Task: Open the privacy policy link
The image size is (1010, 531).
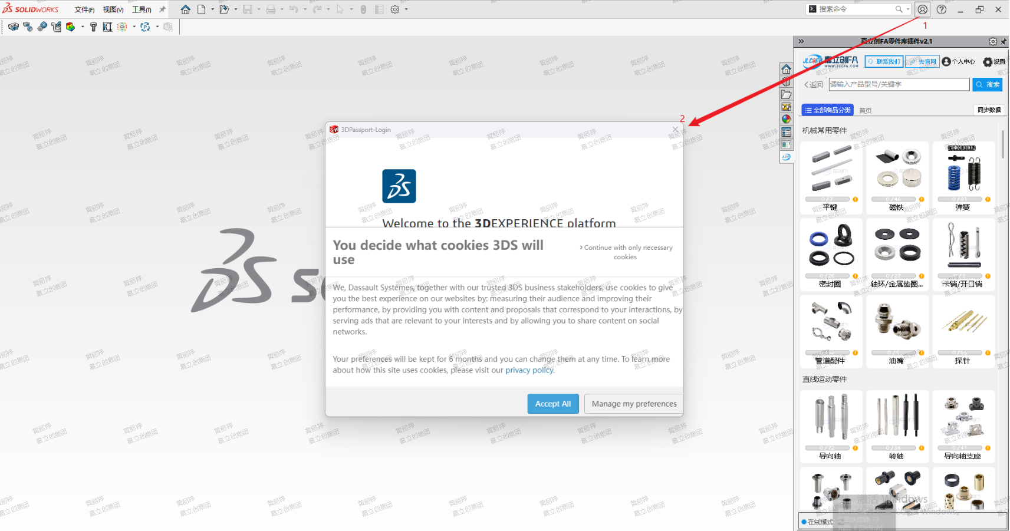Action: (x=529, y=370)
